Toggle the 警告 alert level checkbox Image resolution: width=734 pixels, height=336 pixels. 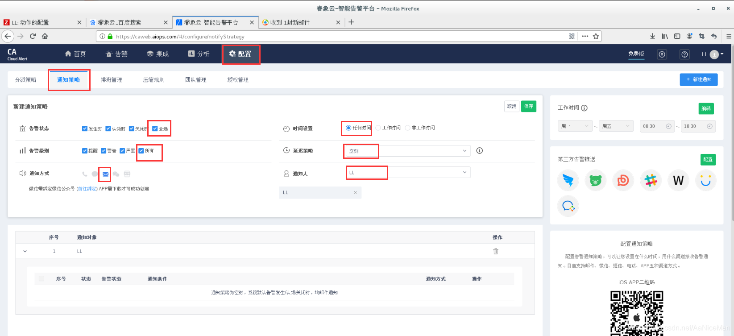(104, 151)
